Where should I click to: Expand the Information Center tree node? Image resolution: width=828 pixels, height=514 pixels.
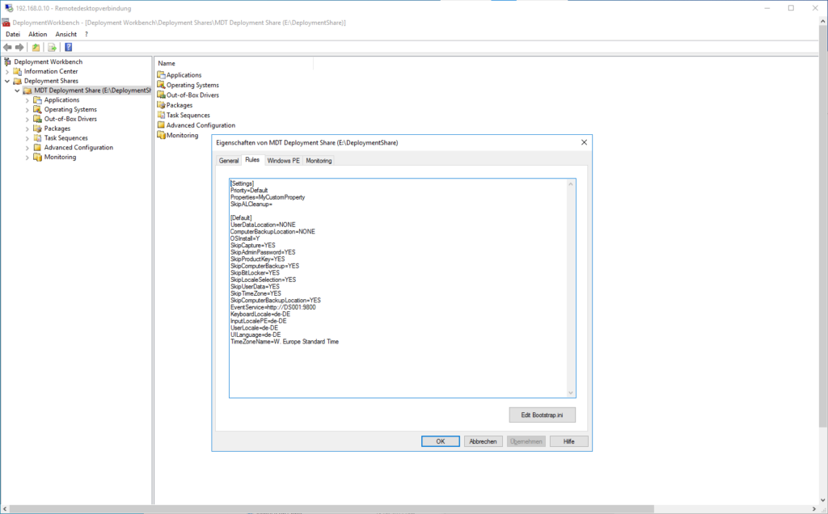(x=7, y=72)
